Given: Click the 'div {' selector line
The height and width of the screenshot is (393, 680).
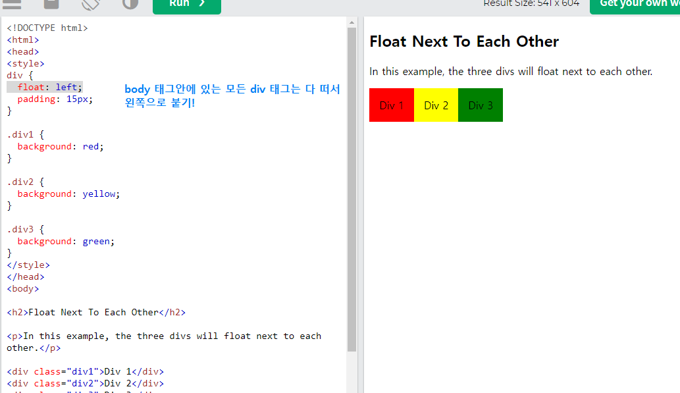Looking at the screenshot, I should point(20,76).
